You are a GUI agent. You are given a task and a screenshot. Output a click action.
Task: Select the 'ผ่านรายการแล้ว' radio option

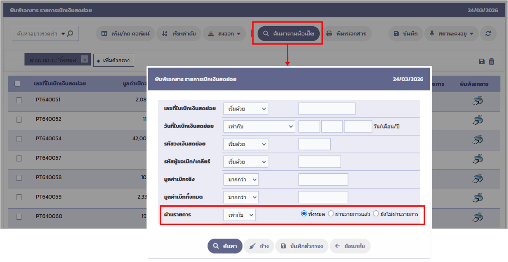(331, 214)
